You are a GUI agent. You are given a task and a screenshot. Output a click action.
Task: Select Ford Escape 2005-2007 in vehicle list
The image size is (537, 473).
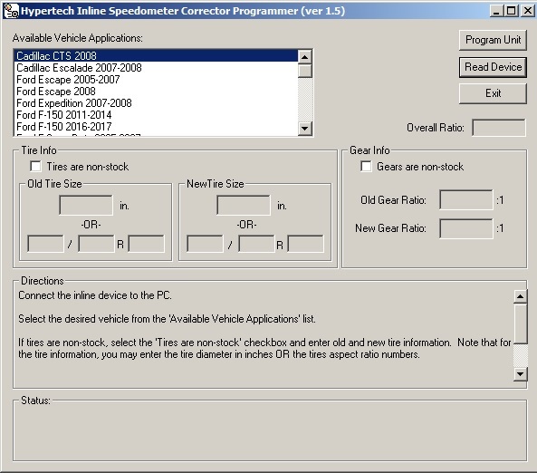156,79
